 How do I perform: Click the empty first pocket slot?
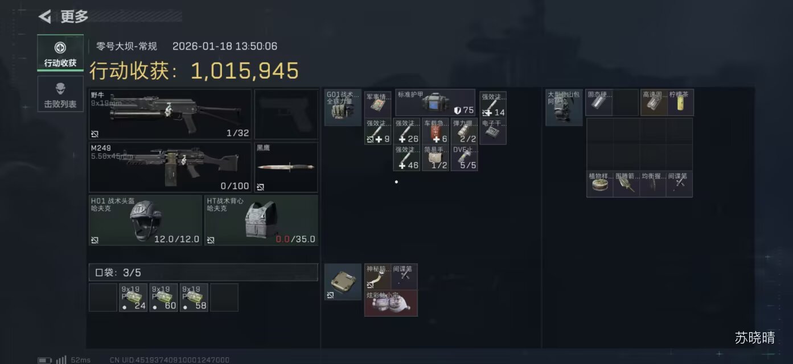coord(103,297)
